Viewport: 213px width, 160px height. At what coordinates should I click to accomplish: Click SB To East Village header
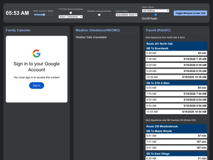176,154
